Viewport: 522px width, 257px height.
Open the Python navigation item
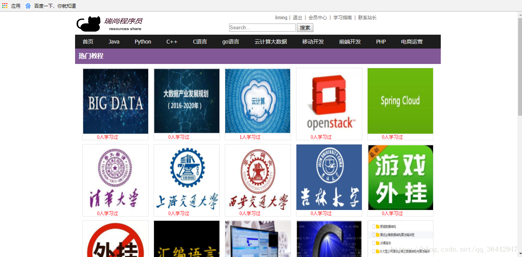143,42
